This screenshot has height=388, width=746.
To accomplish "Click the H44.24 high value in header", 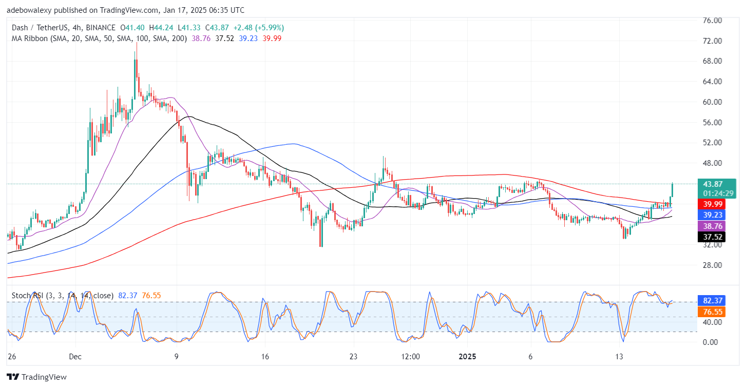I will (x=160, y=28).
